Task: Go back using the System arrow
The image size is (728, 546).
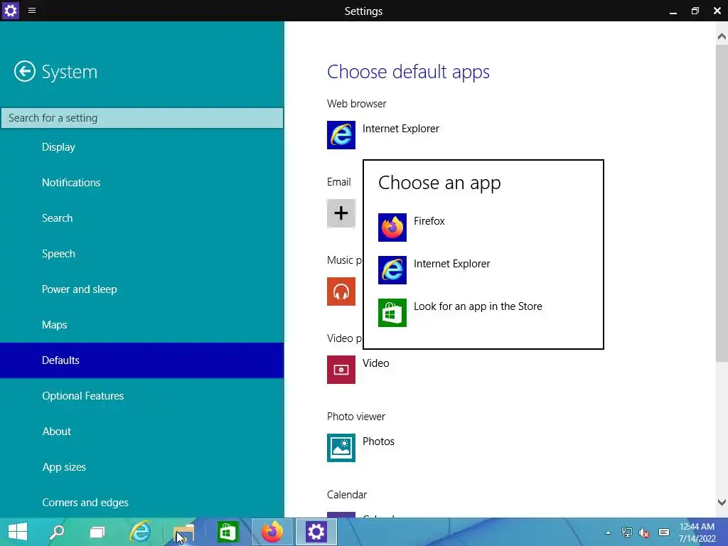Action: 25,72
